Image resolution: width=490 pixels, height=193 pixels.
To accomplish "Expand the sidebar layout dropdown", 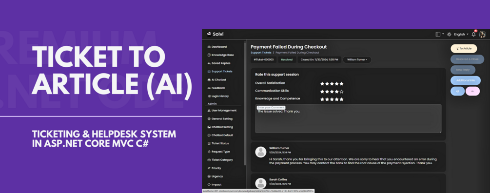I will tap(440, 34).
